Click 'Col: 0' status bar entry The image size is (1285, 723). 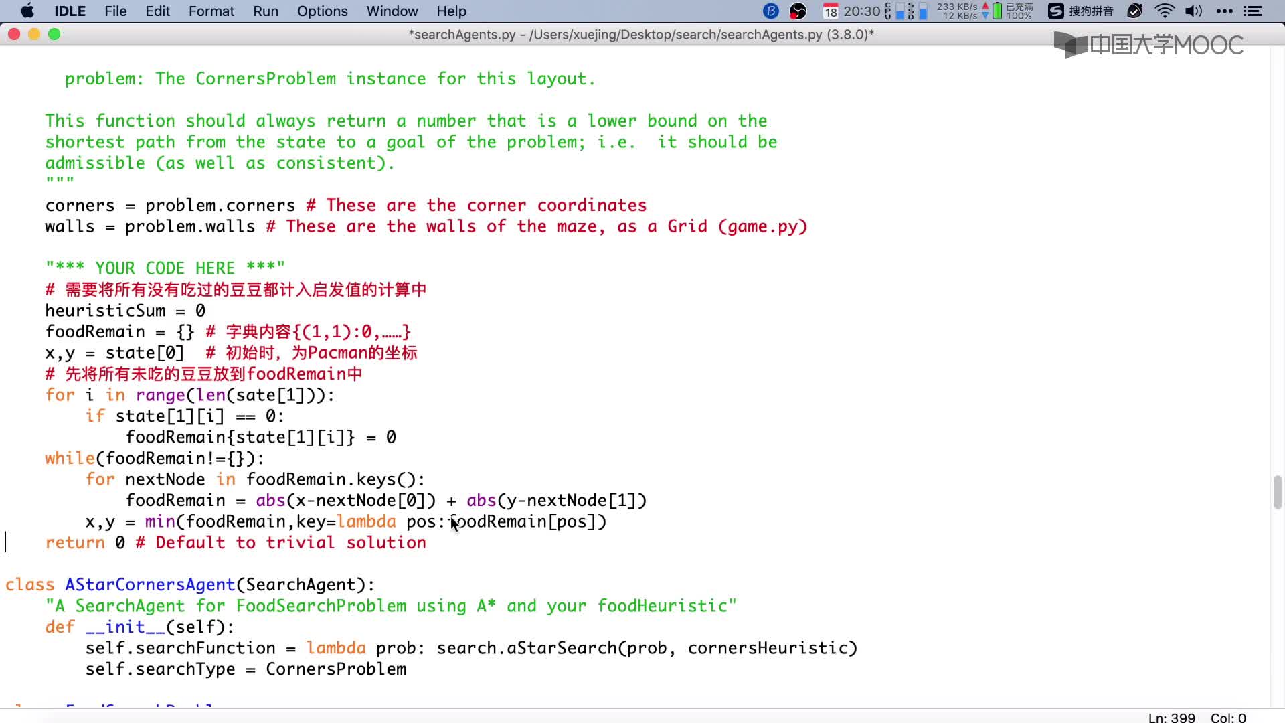(1228, 718)
